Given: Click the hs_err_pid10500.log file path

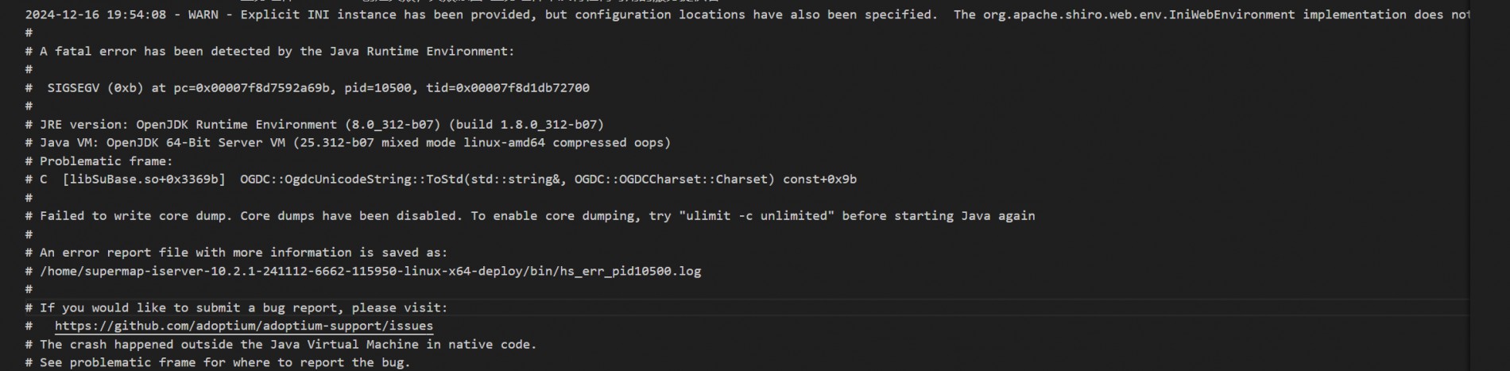Looking at the screenshot, I should 370,271.
